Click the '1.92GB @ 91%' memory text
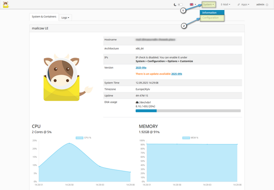 pos(149,132)
